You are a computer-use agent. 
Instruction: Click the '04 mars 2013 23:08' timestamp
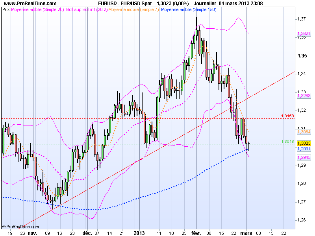241,4
